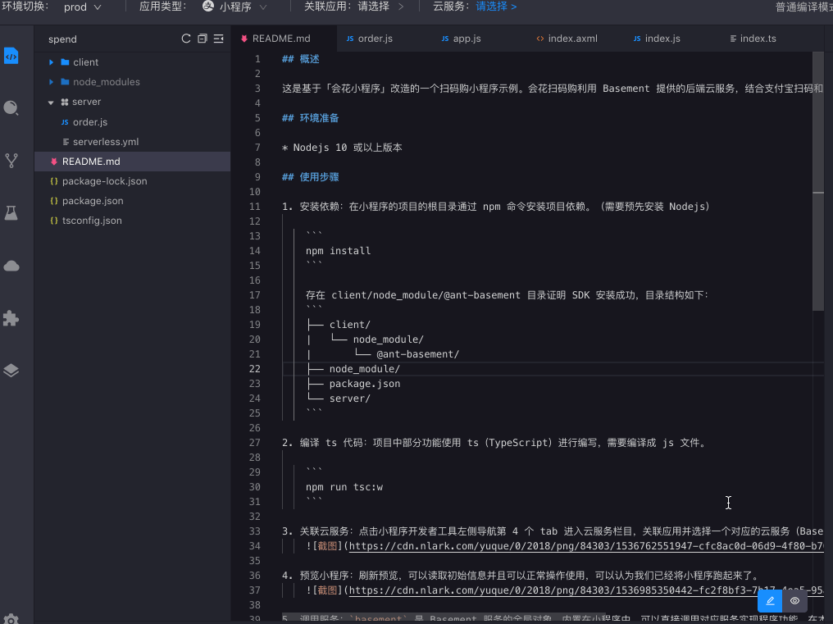Click the 'package.json' line in the editor
Viewport: 833px width, 624px height.
pos(365,384)
